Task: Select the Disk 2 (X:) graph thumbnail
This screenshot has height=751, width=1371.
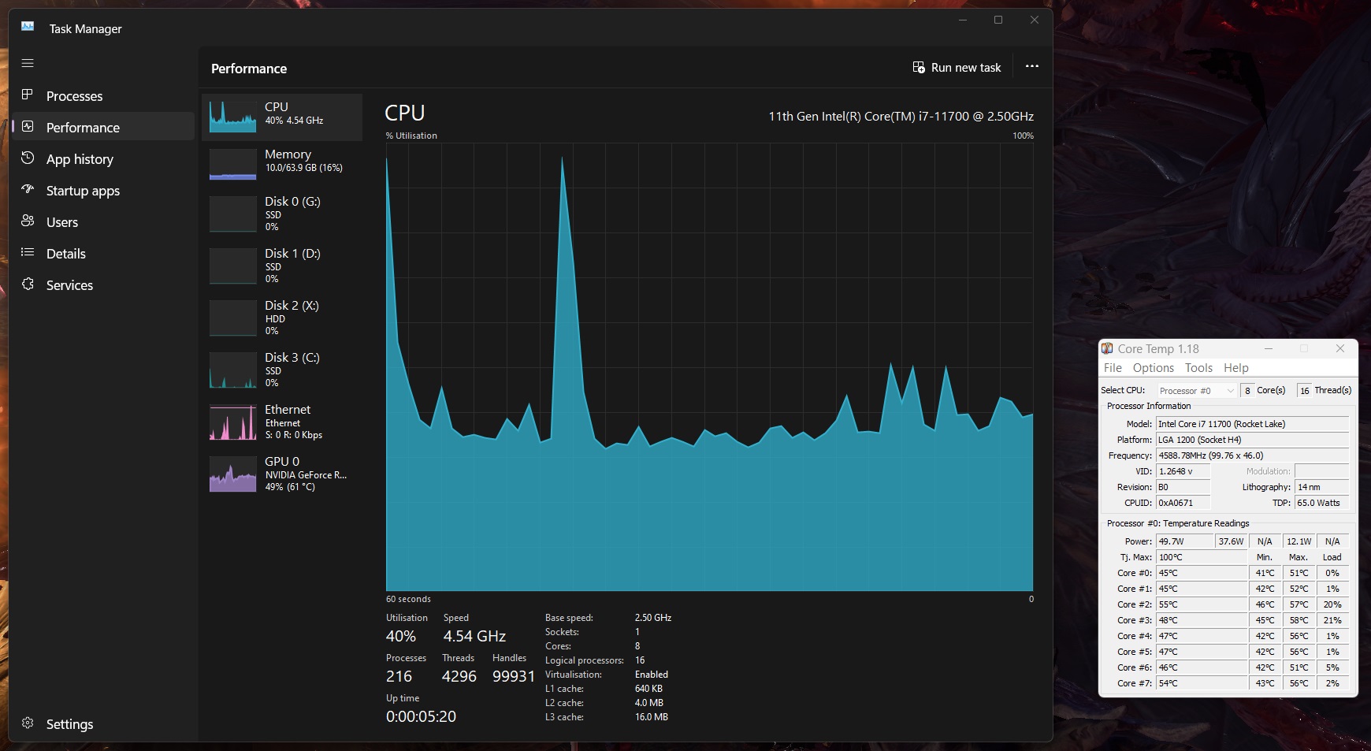Action: click(x=233, y=318)
